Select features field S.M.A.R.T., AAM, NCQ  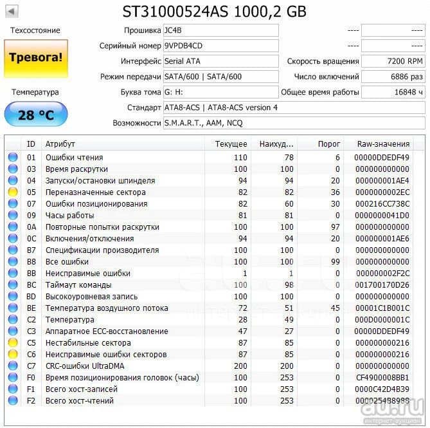point(294,123)
